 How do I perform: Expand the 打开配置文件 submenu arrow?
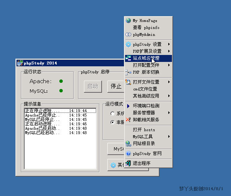point(169,65)
